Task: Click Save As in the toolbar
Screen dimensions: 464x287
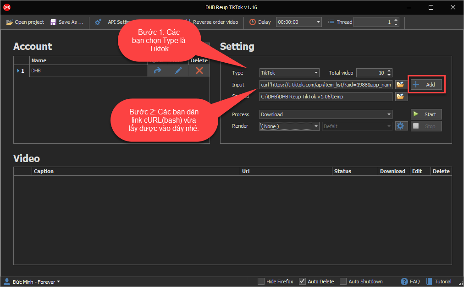Action: (x=67, y=22)
